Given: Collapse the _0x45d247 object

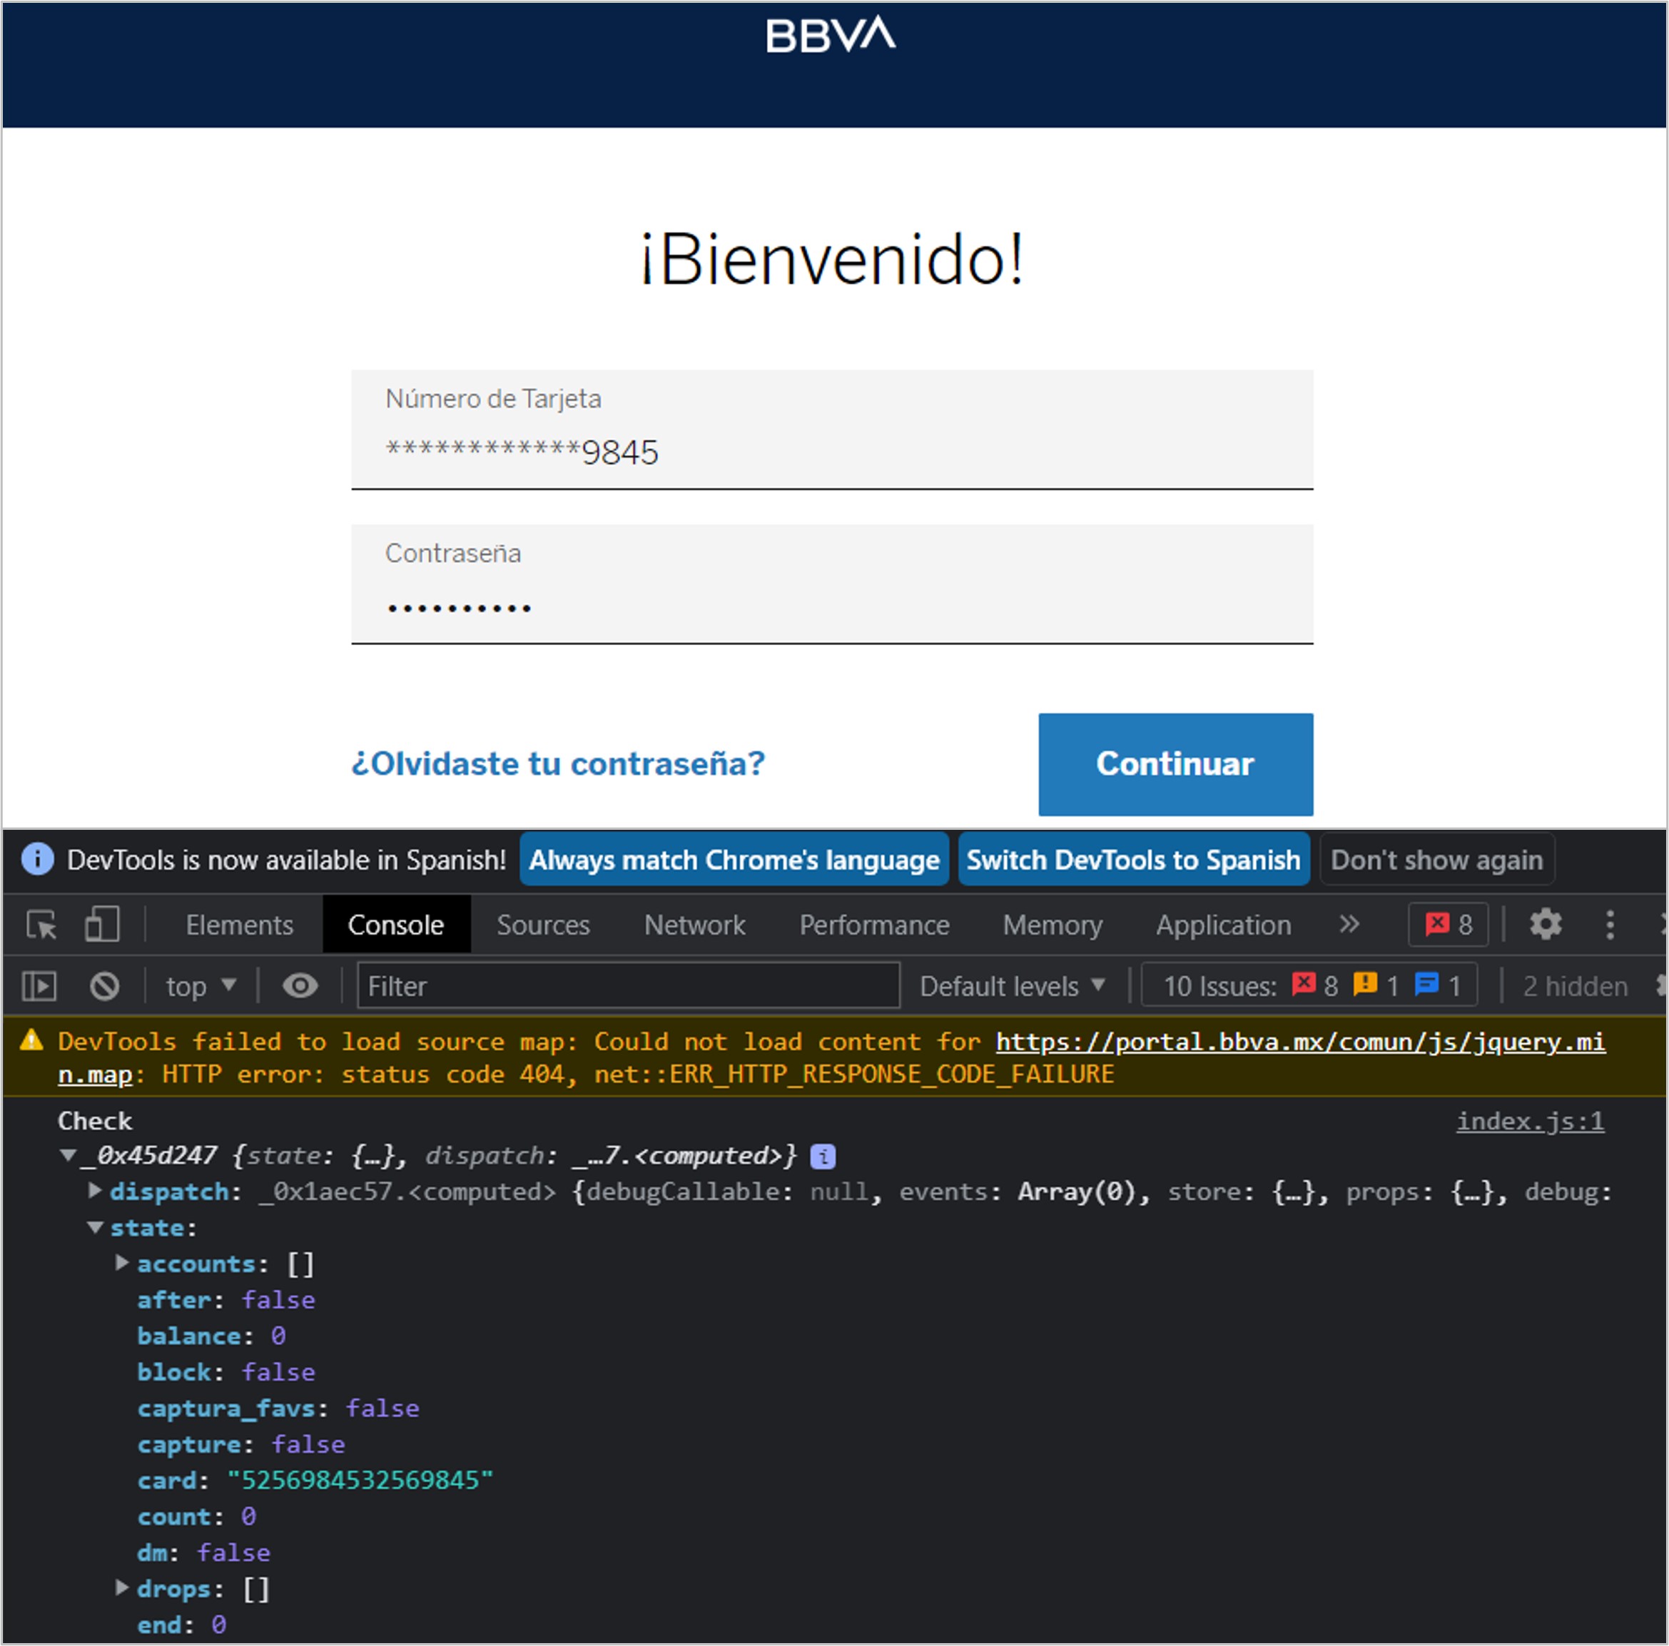Looking at the screenshot, I should 67,1155.
